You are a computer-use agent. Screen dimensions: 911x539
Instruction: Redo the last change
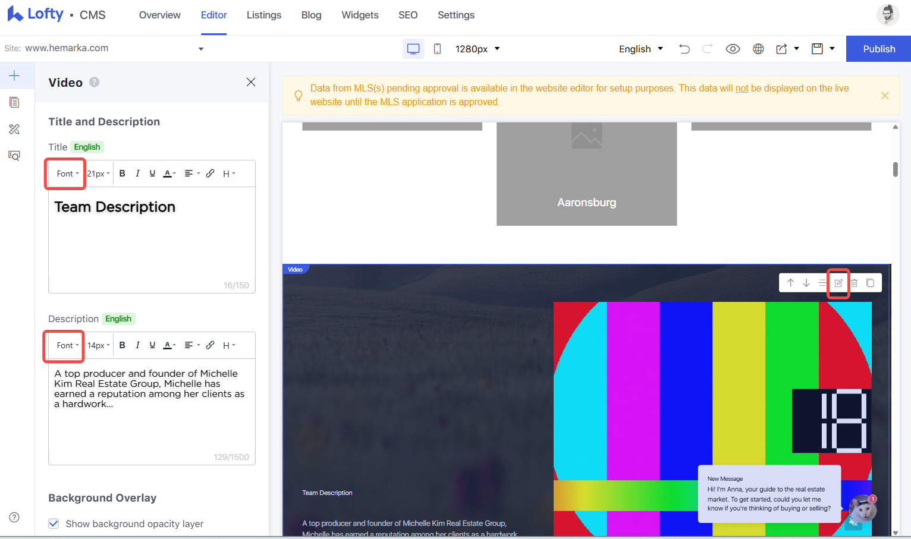coord(707,49)
